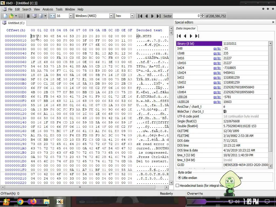Click the taskbar clock showing 1:09 PM
276x207 pixels.
(251, 202)
